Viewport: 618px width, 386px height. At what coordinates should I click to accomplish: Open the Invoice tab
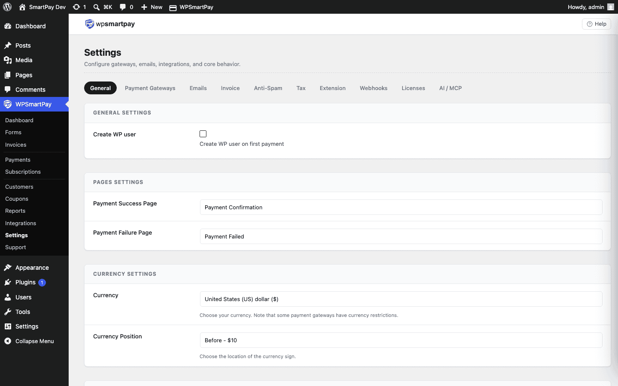[x=230, y=88]
